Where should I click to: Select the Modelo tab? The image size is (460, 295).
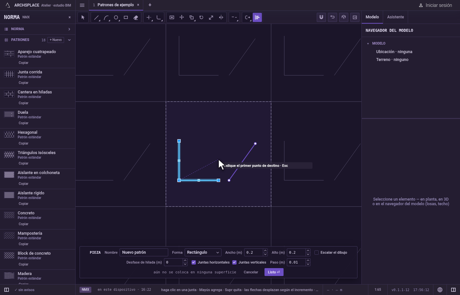(x=372, y=17)
